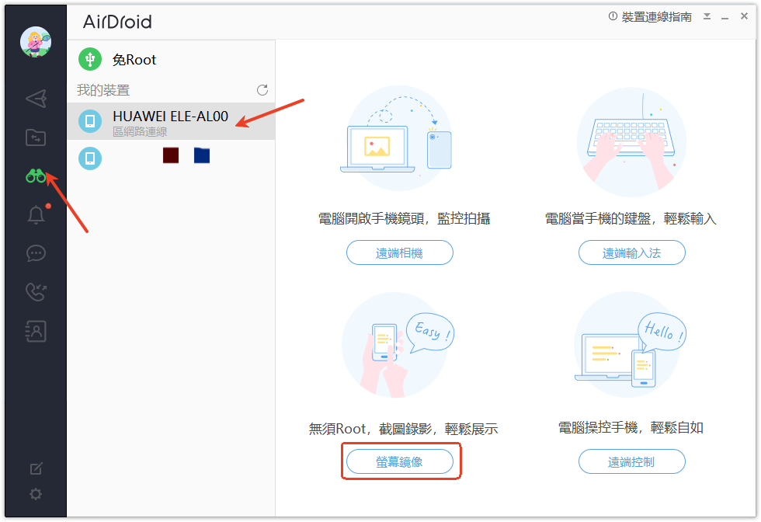
Task: Click the 遠端輸入法 button
Action: [631, 252]
